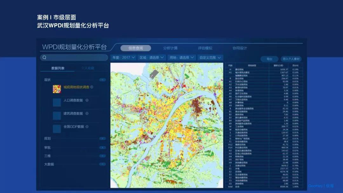
Task: Click the 大数据 group label
Action: [x=49, y=164]
